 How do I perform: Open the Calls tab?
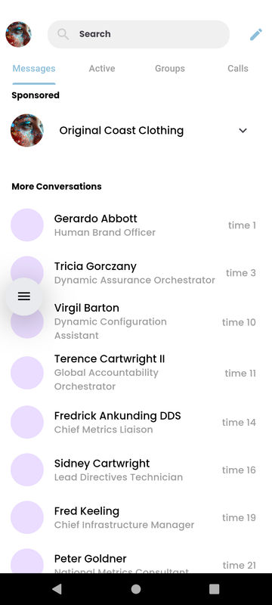tap(238, 68)
